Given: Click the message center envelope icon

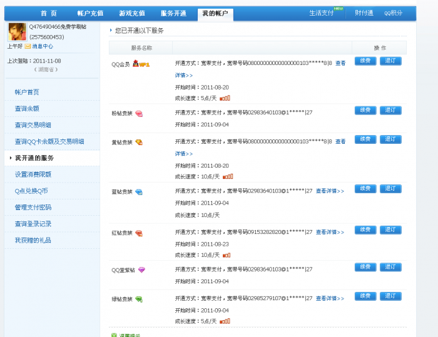Looking at the screenshot, I should (x=28, y=46).
